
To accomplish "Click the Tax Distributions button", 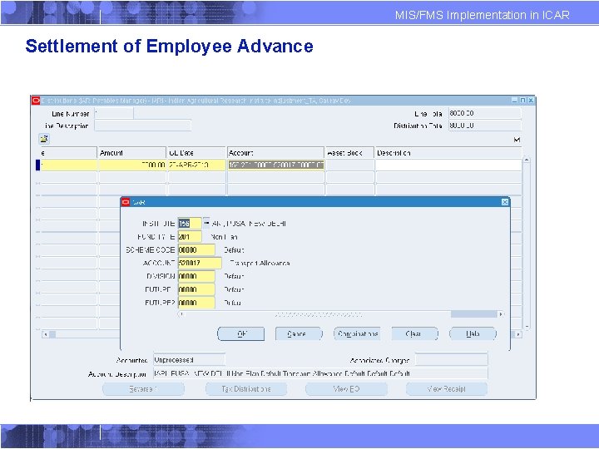I will [x=246, y=389].
